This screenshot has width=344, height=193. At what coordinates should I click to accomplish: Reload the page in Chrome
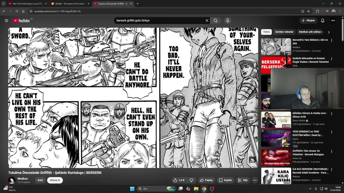17,11
